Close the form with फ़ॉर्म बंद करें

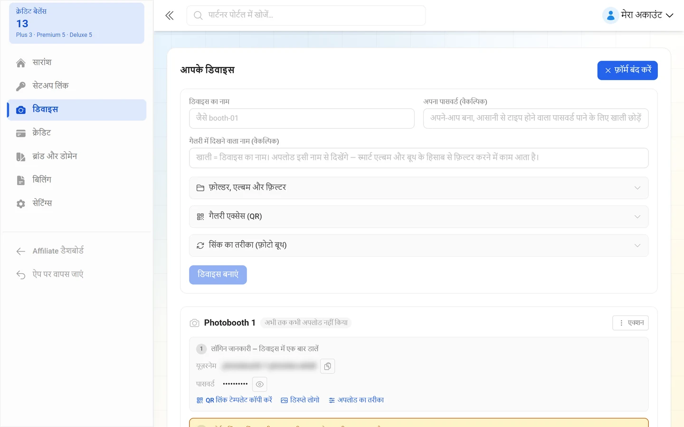627,70
